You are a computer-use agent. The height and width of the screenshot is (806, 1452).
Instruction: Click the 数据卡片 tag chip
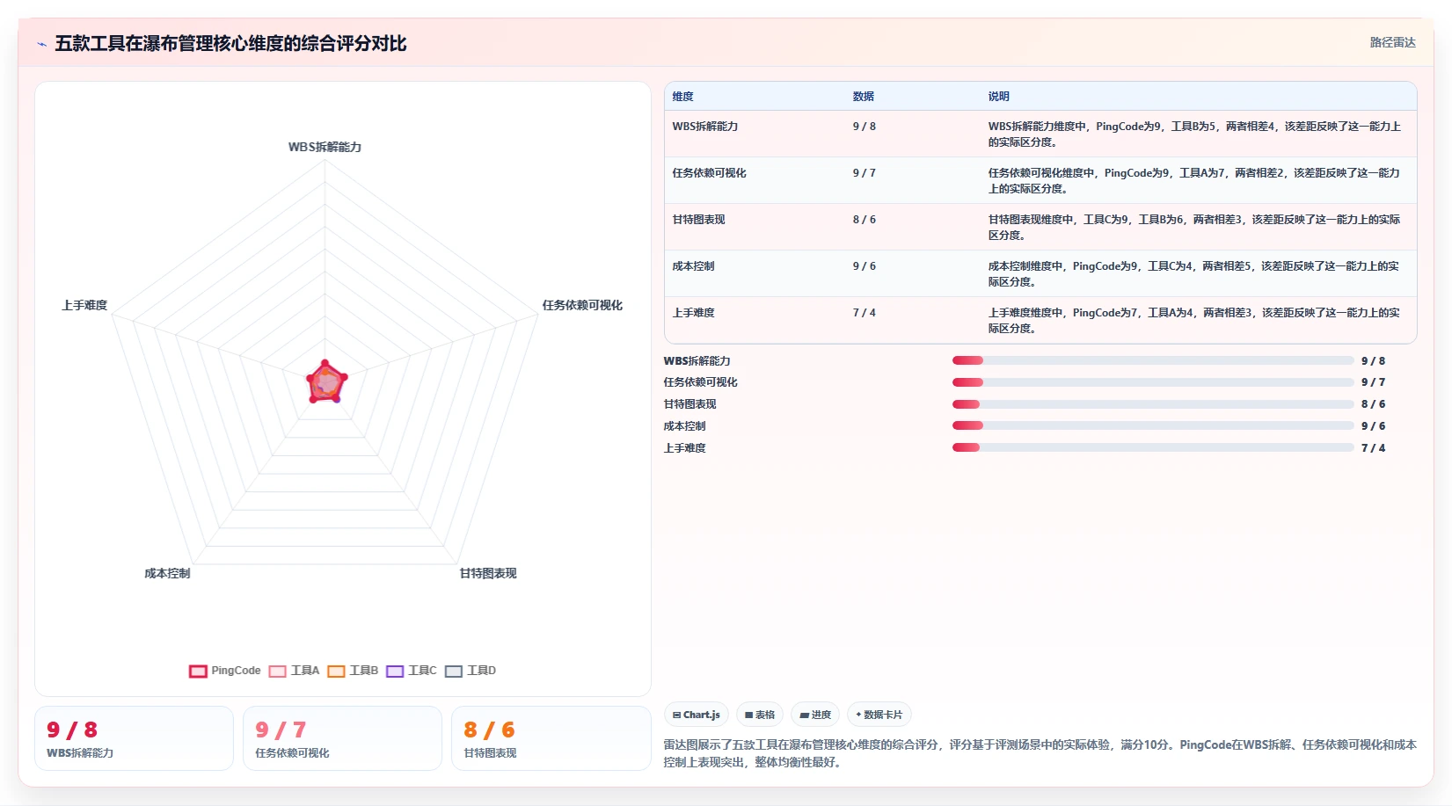879,715
